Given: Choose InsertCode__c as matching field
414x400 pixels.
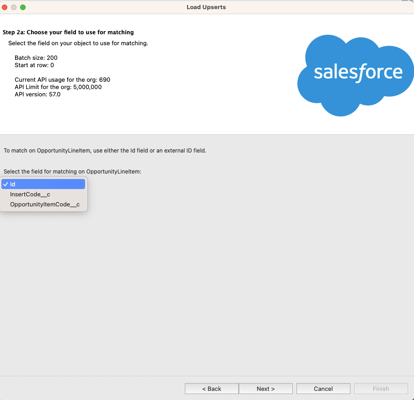Looking at the screenshot, I should point(43,194).
